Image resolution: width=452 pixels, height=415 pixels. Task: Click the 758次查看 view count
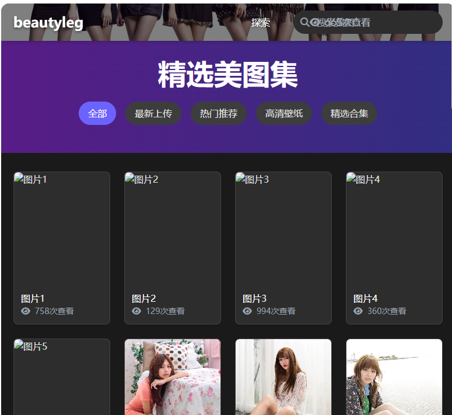click(x=54, y=311)
